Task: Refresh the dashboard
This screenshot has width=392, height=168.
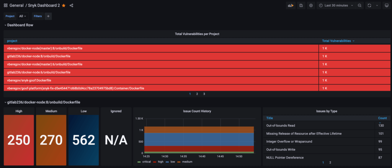Action: [369, 5]
